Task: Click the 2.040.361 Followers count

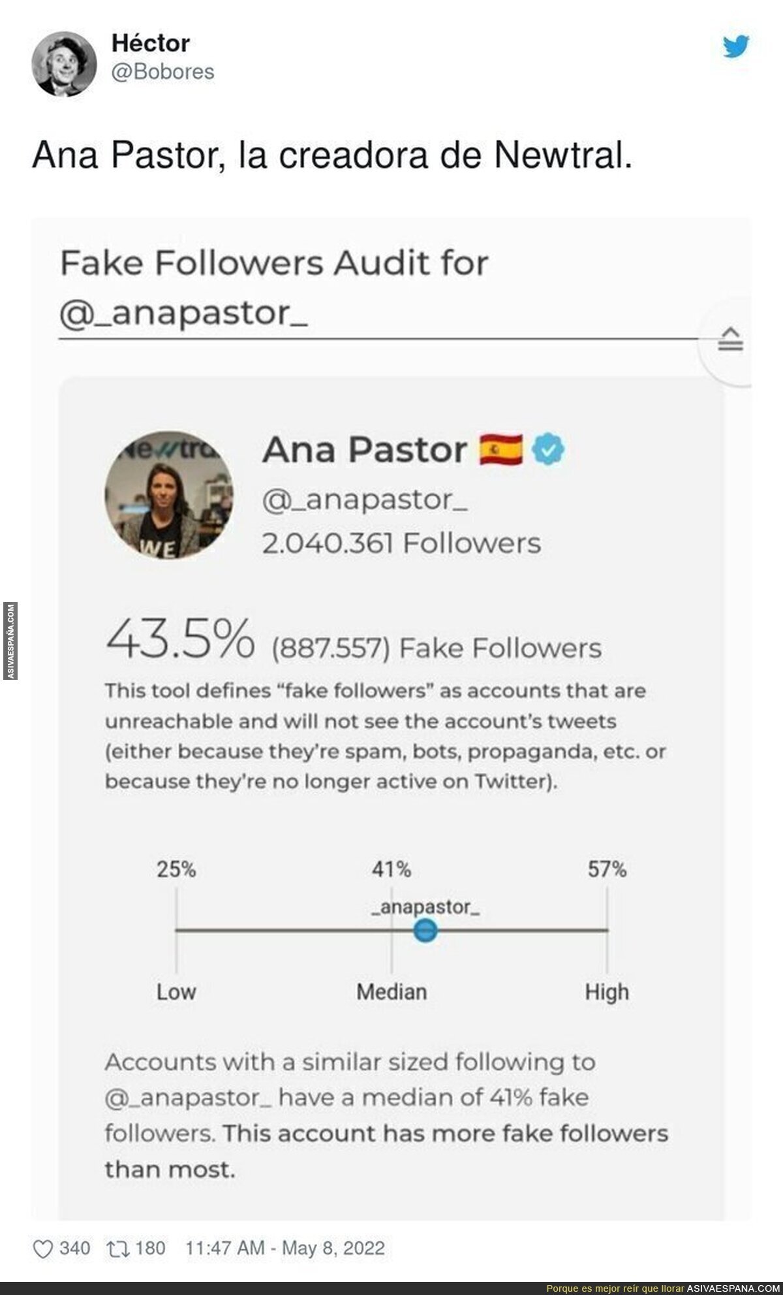Action: point(401,543)
